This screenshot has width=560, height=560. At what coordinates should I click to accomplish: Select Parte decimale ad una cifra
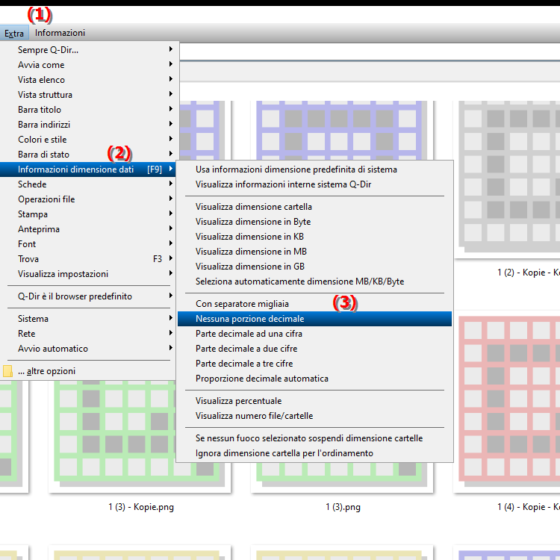pyautogui.click(x=314, y=334)
